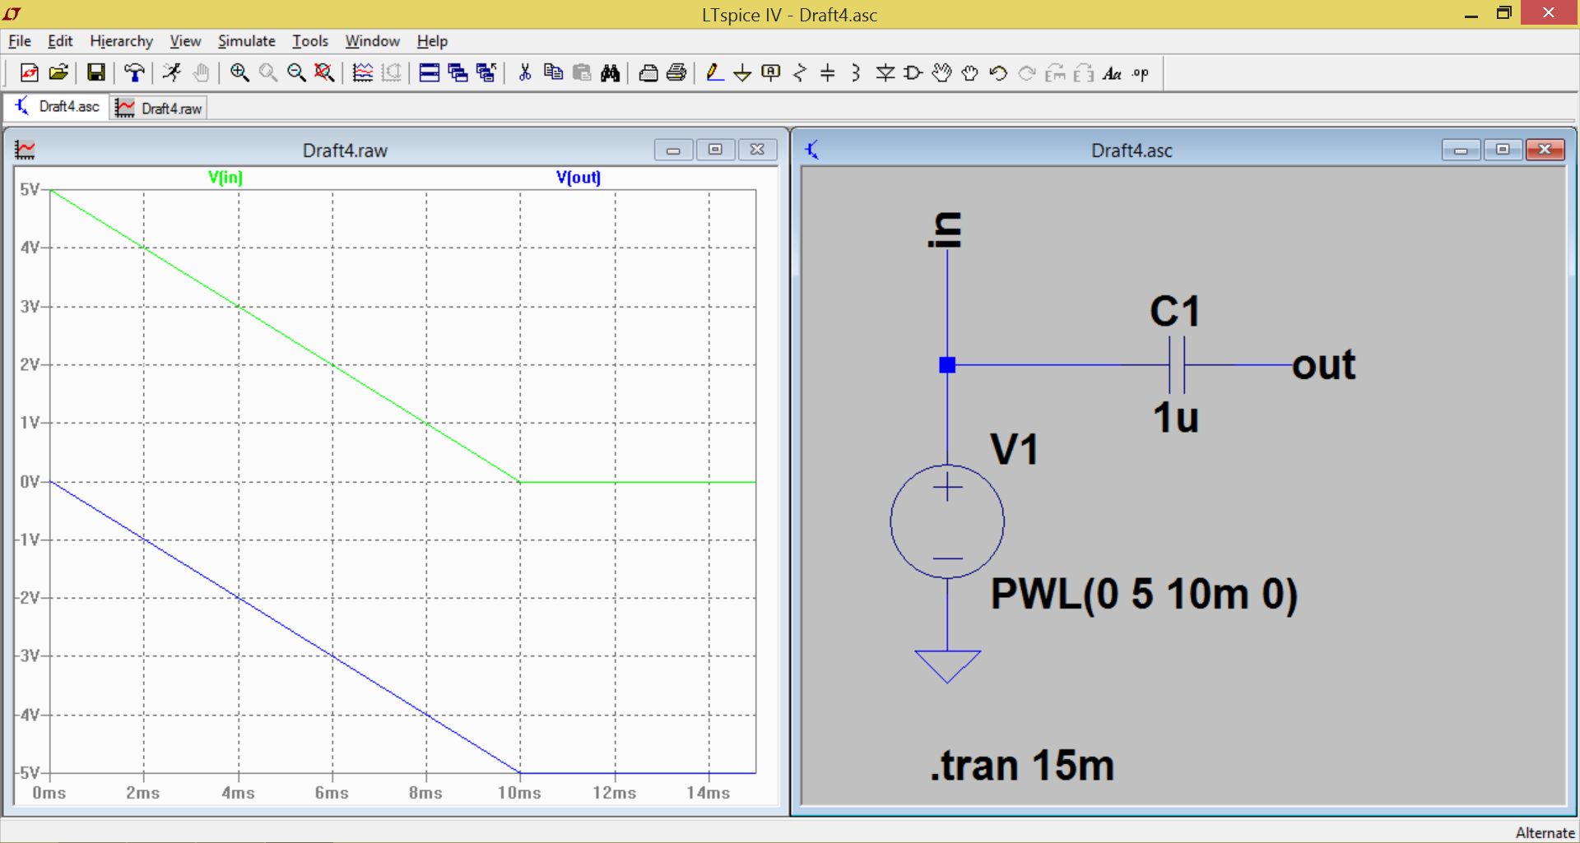Click the Zoom Out magnifier icon
Viewport: 1580px width, 843px height.
coord(296,73)
